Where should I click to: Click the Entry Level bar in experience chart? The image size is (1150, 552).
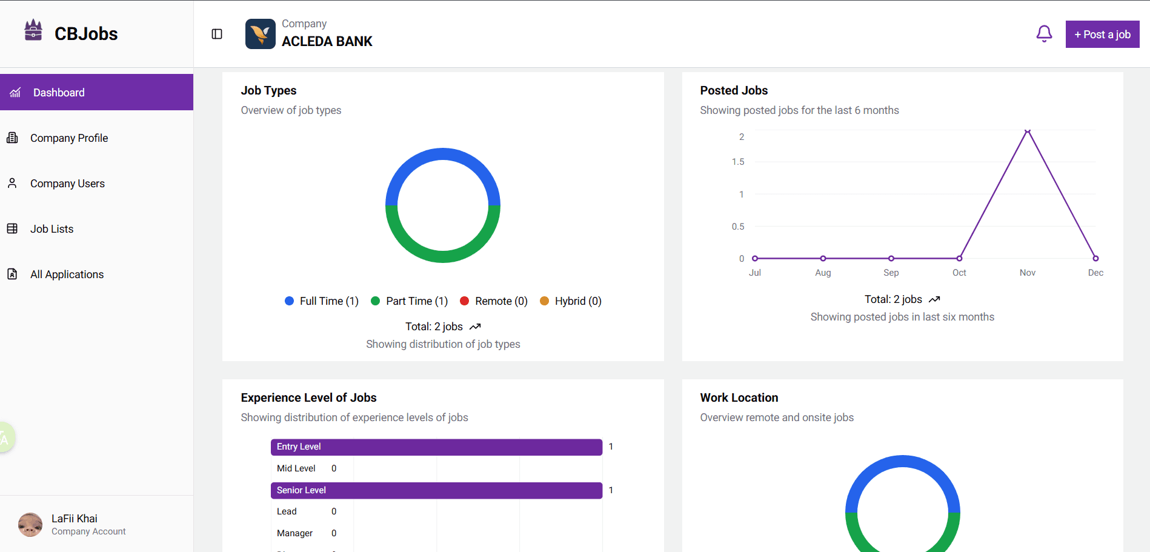pos(436,447)
